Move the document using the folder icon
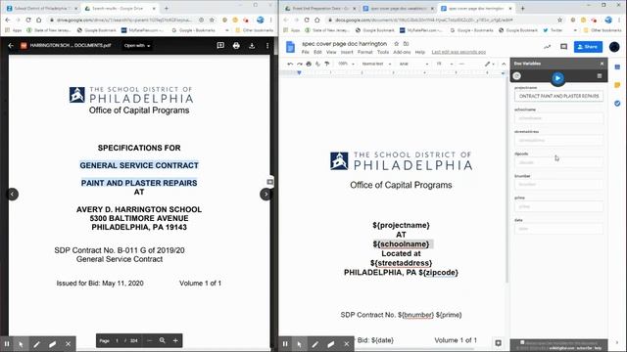The image size is (627, 352). (x=406, y=43)
